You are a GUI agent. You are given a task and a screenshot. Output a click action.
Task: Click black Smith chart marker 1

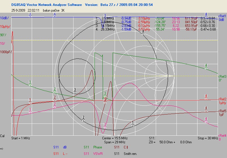[x=133, y=124]
